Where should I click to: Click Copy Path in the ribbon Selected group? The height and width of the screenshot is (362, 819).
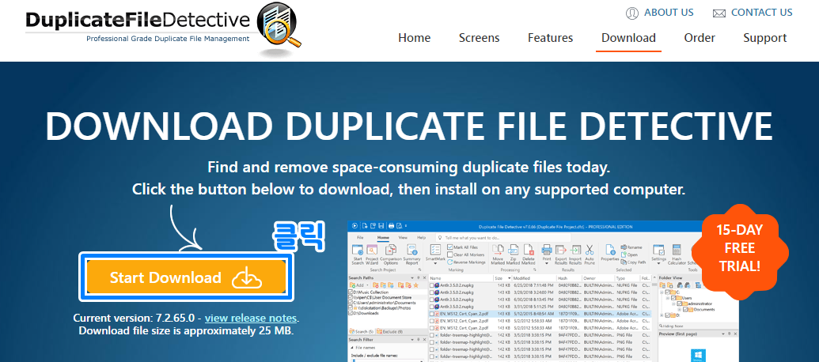[634, 262]
